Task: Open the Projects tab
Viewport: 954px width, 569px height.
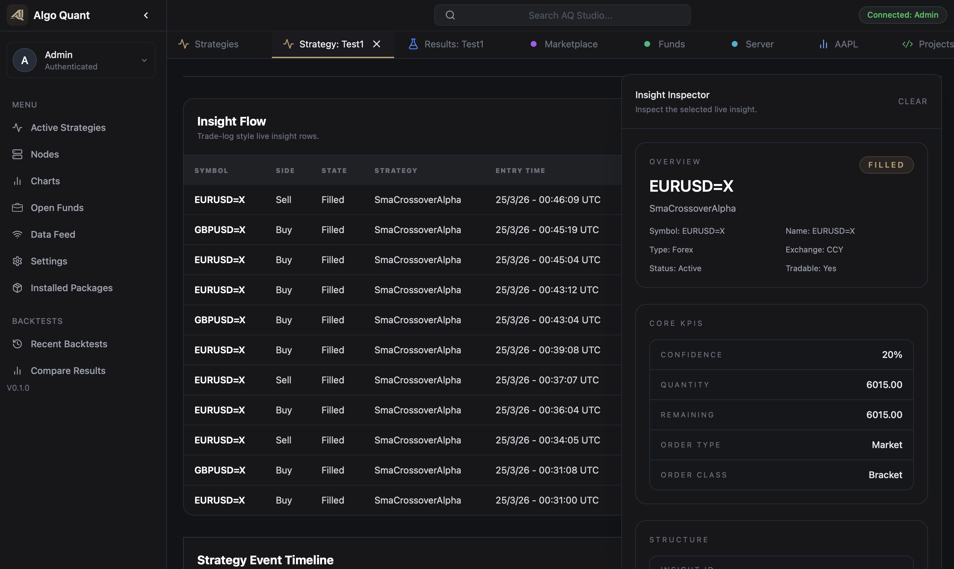Action: pos(928,44)
